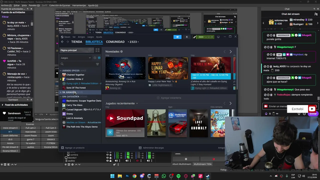
Task: Open OBS scene filters icon
Action: [8, 164]
